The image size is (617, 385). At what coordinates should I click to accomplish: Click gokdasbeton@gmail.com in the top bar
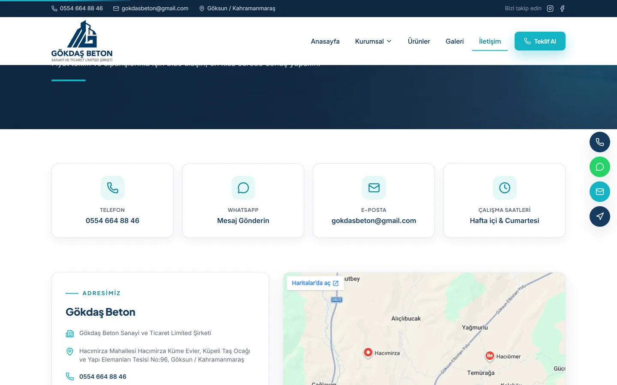tap(155, 9)
